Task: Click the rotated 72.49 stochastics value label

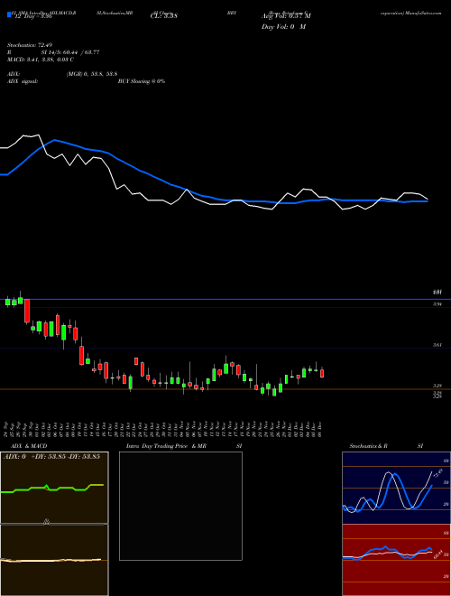Action: pyautogui.click(x=439, y=473)
